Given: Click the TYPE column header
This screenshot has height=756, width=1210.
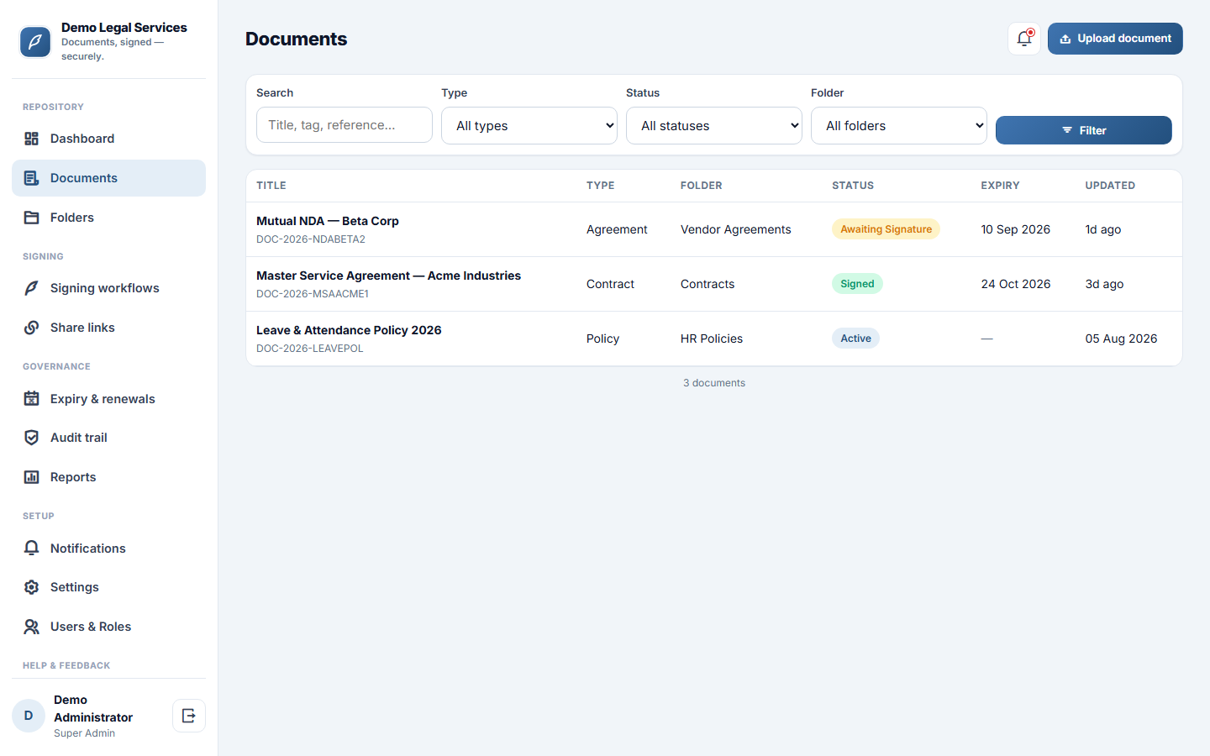Looking at the screenshot, I should point(600,186).
